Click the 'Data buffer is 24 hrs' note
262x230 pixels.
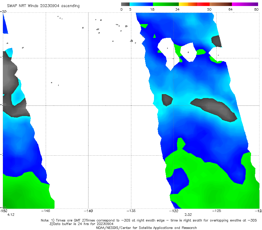pyautogui.click(x=81, y=224)
